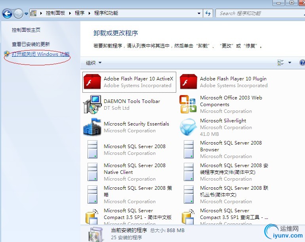Click Microsoft SQL Server 2008 策略 name
305x242 pixels.
click(138, 191)
